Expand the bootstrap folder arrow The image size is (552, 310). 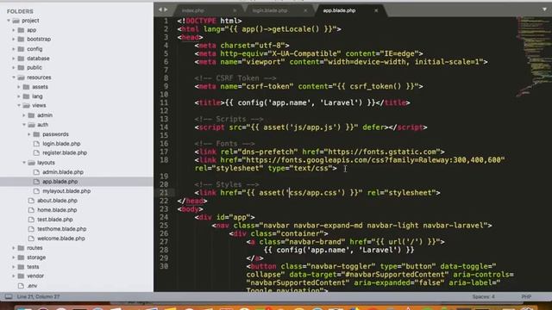point(14,40)
